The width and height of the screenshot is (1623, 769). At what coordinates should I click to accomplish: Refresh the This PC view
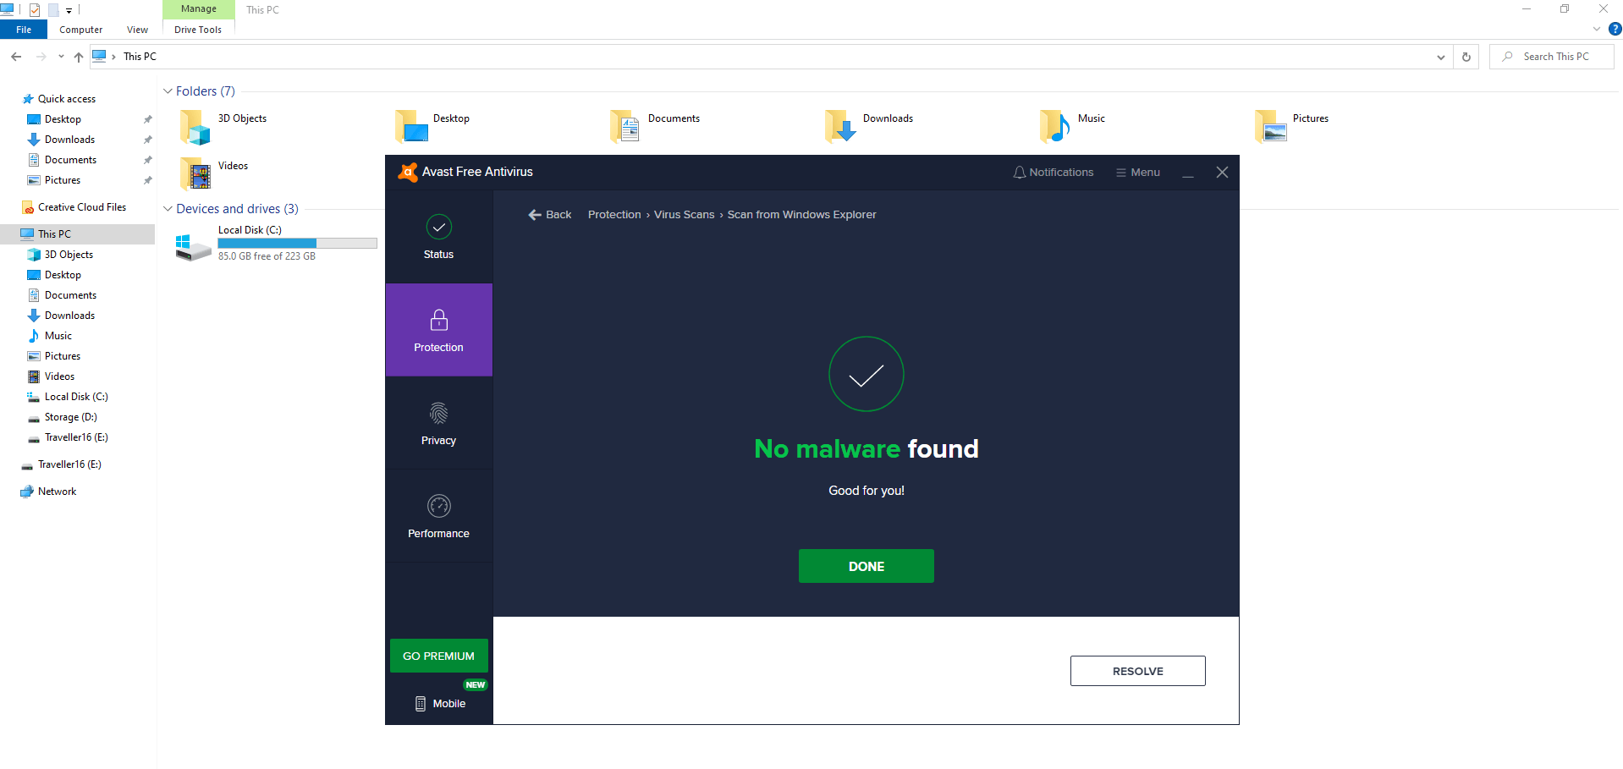pos(1466,57)
